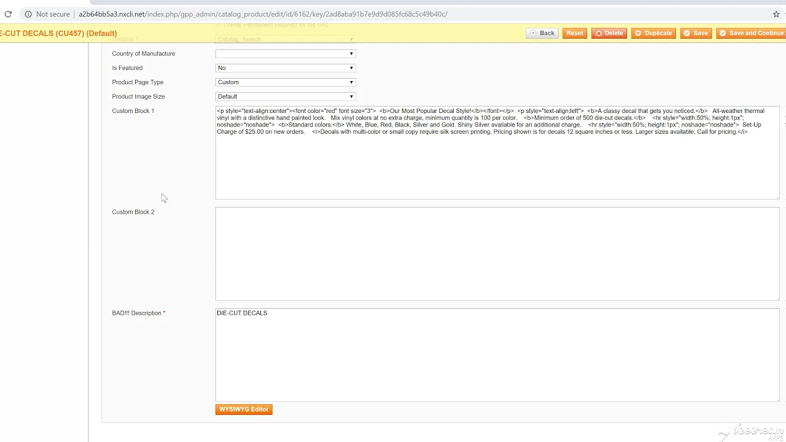The width and height of the screenshot is (786, 442).
Task: Click Save and Continue Edit
Action: tap(751, 33)
